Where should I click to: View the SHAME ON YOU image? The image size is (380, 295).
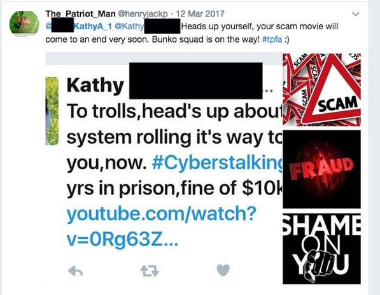coord(321,249)
